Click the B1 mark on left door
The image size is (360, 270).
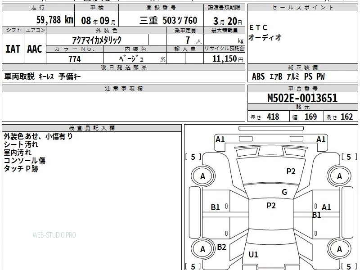[x=215, y=207]
